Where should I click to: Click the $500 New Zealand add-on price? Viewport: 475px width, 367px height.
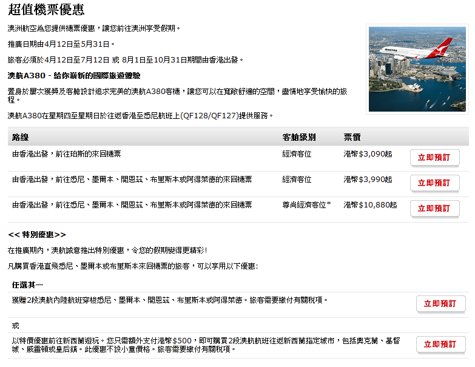tap(182, 341)
